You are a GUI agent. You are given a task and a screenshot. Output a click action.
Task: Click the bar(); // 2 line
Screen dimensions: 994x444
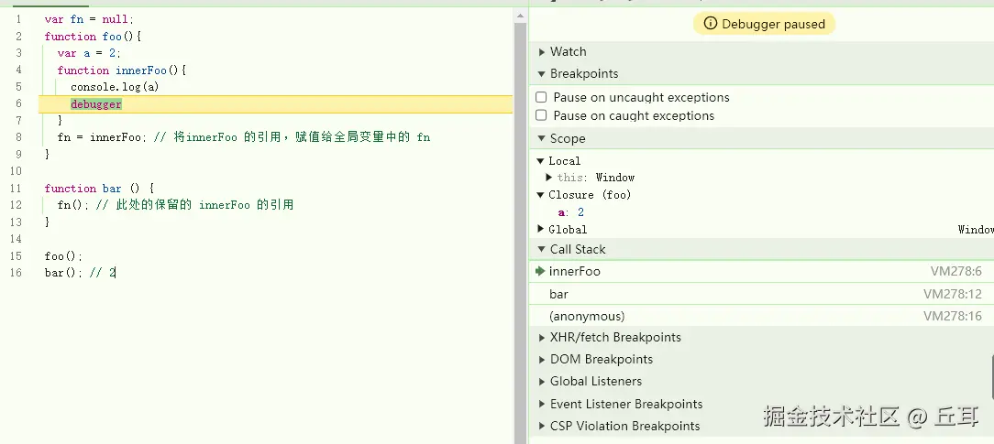click(80, 273)
